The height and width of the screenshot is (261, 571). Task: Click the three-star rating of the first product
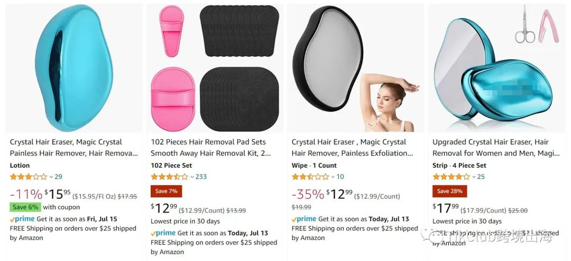point(29,177)
